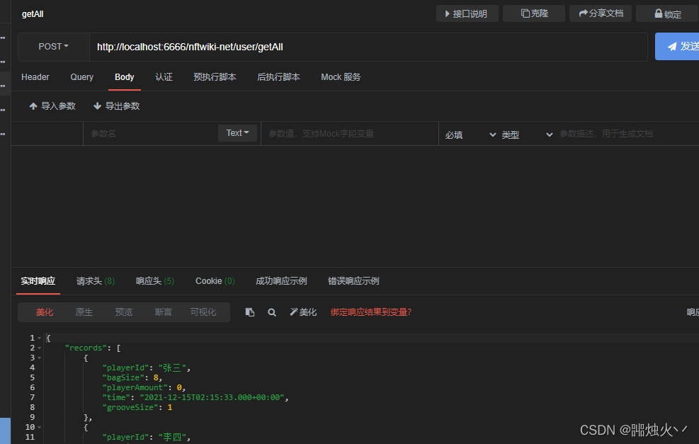Open the Text parameter type dropdown
The width and height of the screenshot is (699, 444).
237,133
